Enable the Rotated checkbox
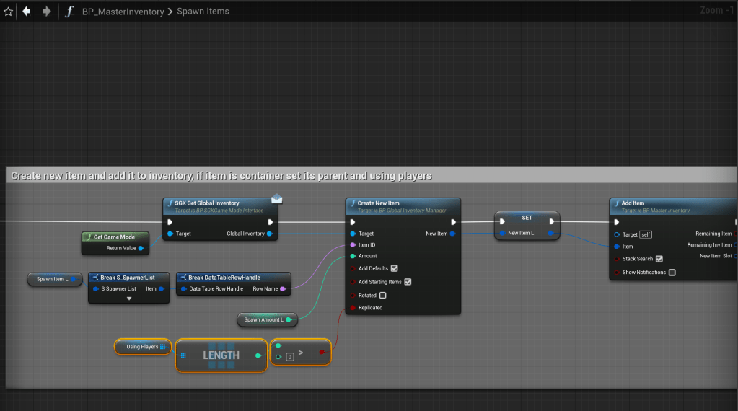The height and width of the screenshot is (411, 738). pyautogui.click(x=382, y=296)
